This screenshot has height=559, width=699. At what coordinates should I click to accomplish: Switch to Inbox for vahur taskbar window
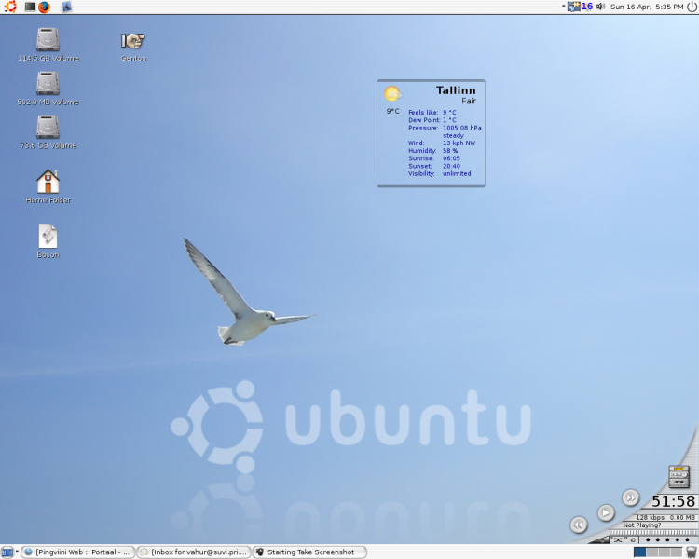[194, 552]
